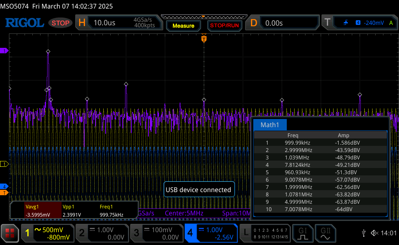Viewport: 399px width, 245px height.
Task: Click the USB connection status icon
Action: click(x=364, y=233)
